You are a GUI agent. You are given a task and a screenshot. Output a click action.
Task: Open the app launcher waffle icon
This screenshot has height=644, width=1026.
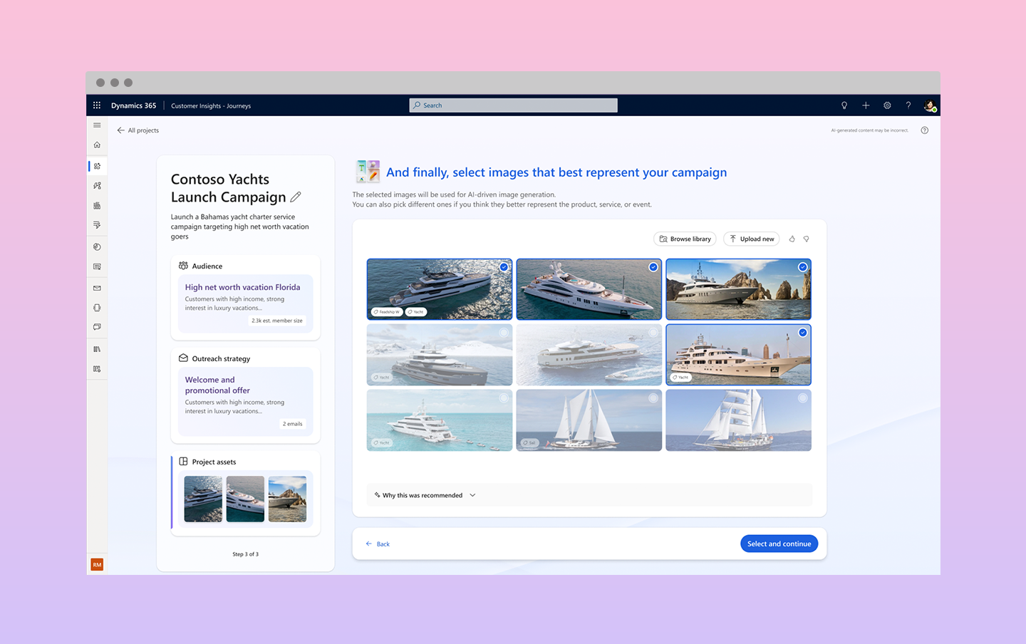point(97,105)
